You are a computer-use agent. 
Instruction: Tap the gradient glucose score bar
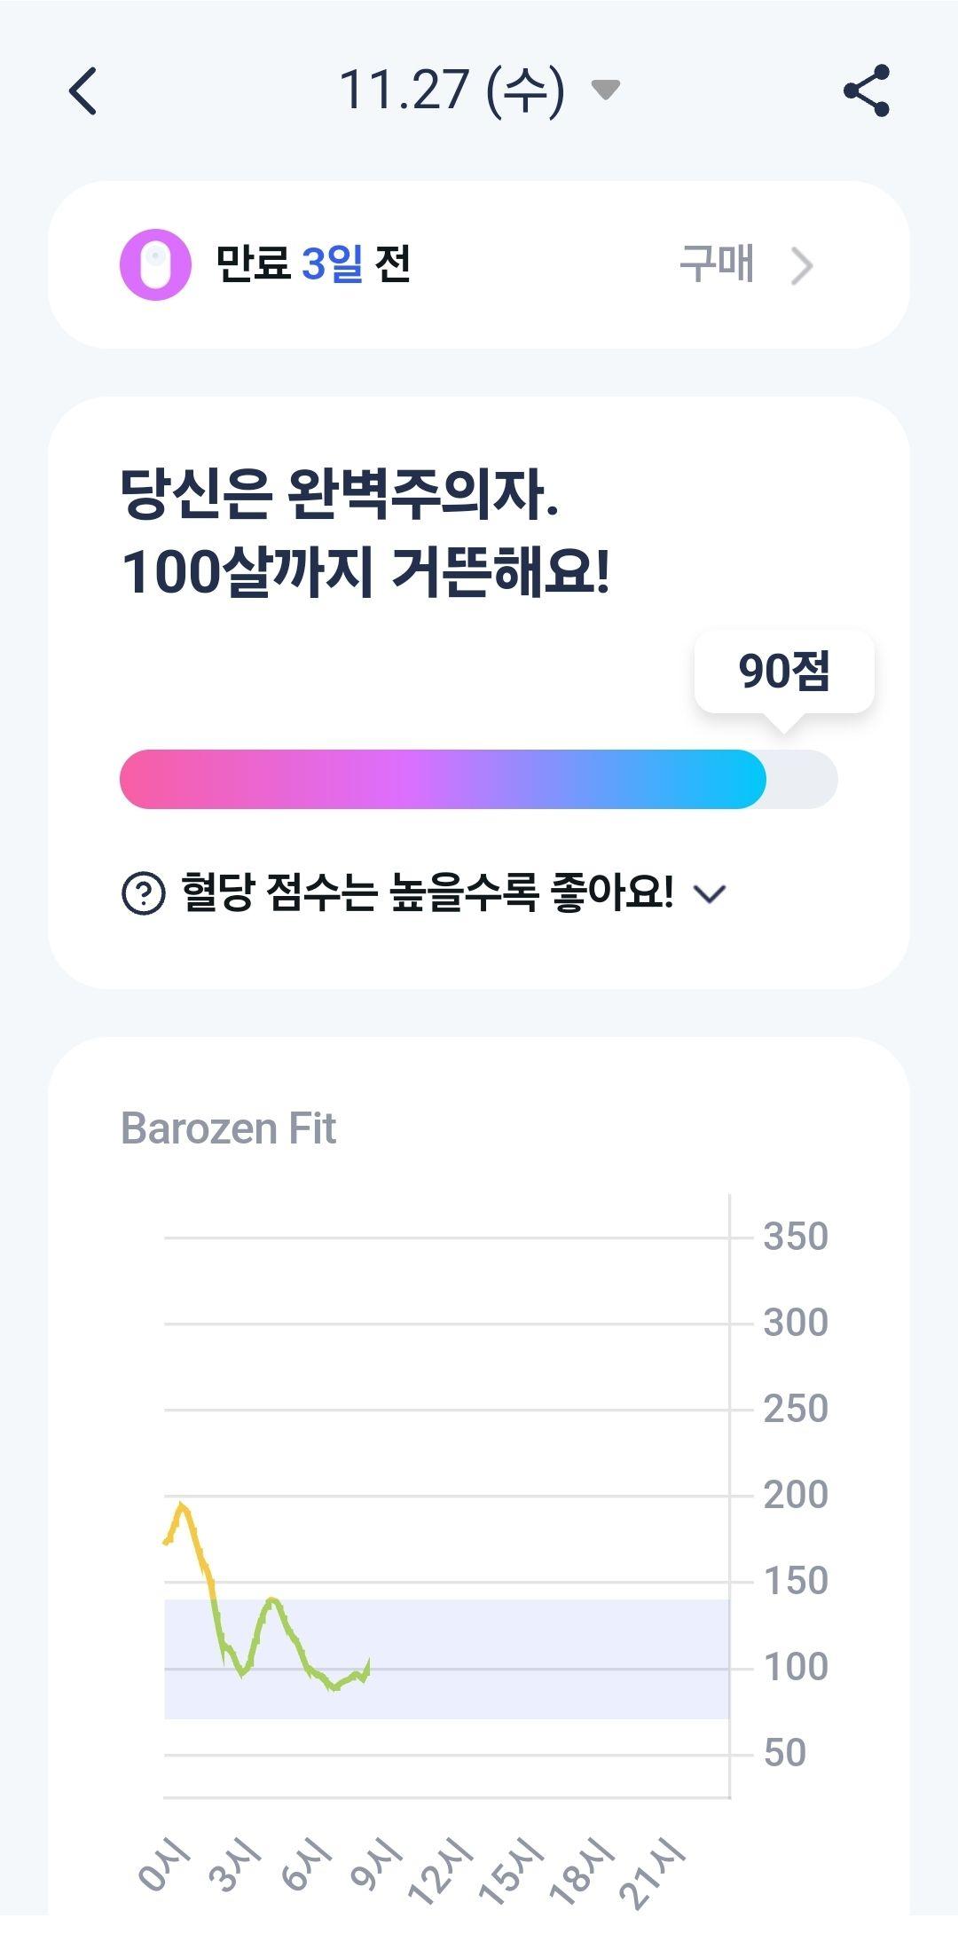click(x=478, y=779)
